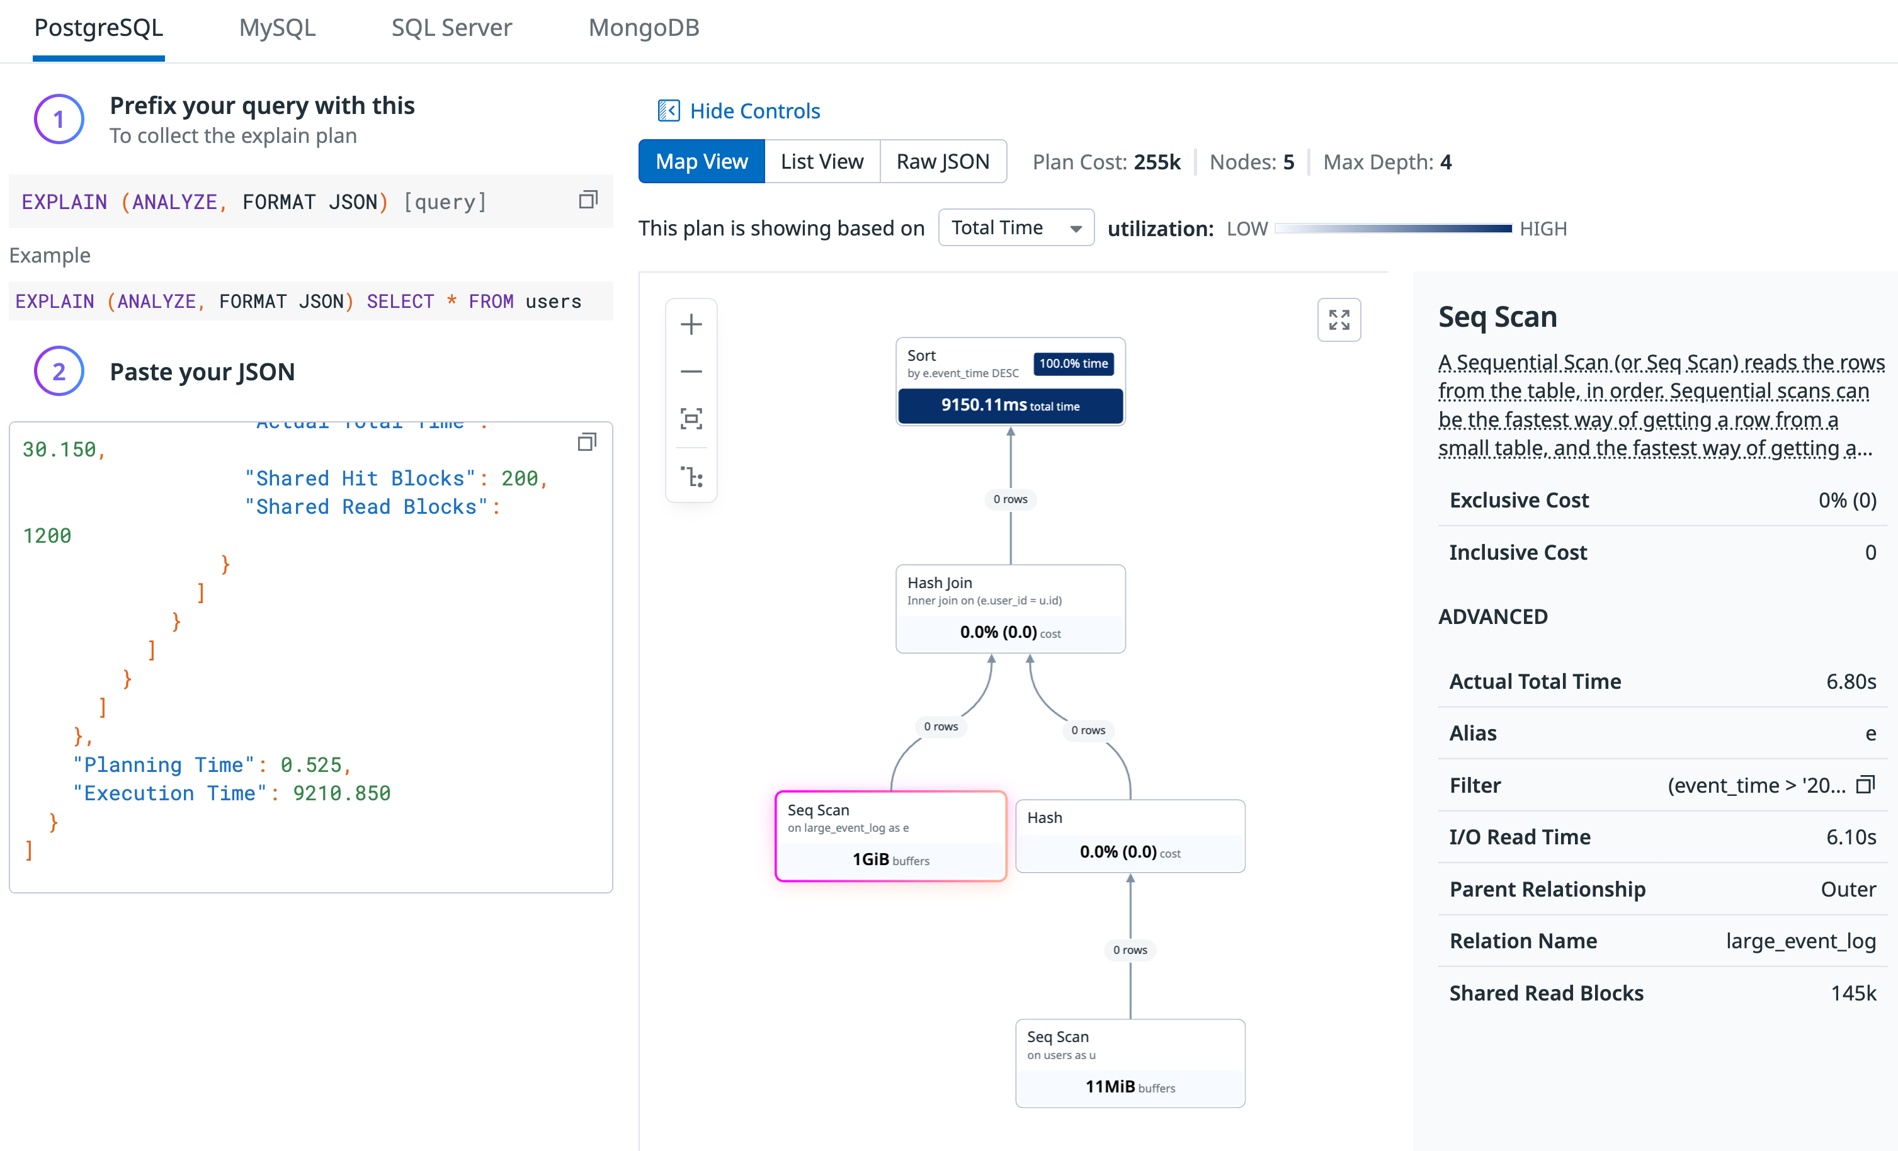Switch the plan display to Raw JSON
This screenshot has height=1151, width=1898.
coord(943,161)
